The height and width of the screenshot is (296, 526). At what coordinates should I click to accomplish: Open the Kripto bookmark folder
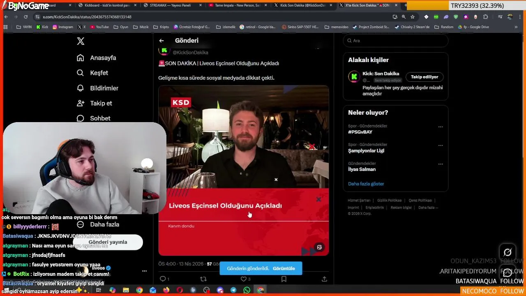coord(161,27)
